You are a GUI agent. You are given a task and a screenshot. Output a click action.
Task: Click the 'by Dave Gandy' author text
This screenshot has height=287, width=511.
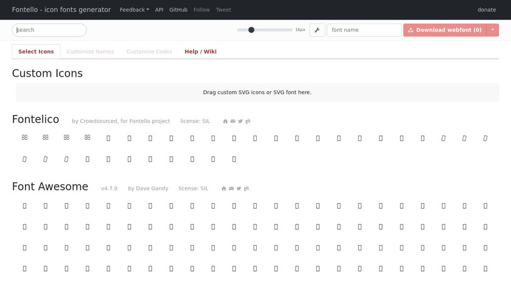(148, 188)
